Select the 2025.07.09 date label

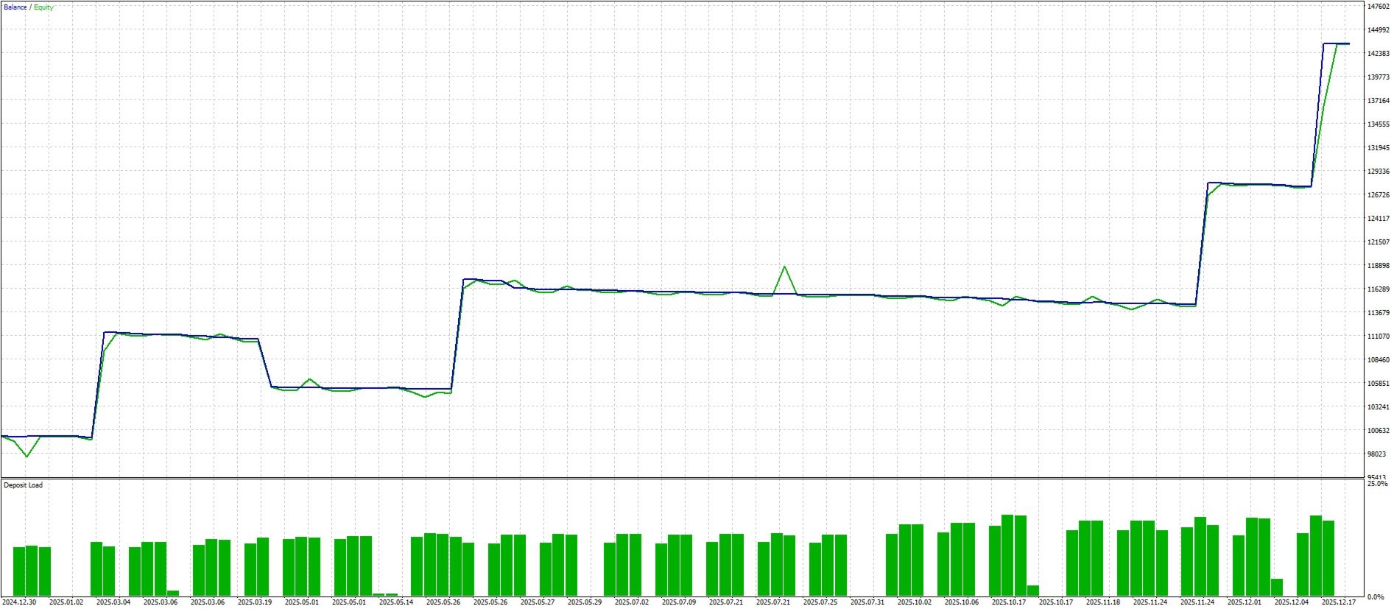point(679,602)
